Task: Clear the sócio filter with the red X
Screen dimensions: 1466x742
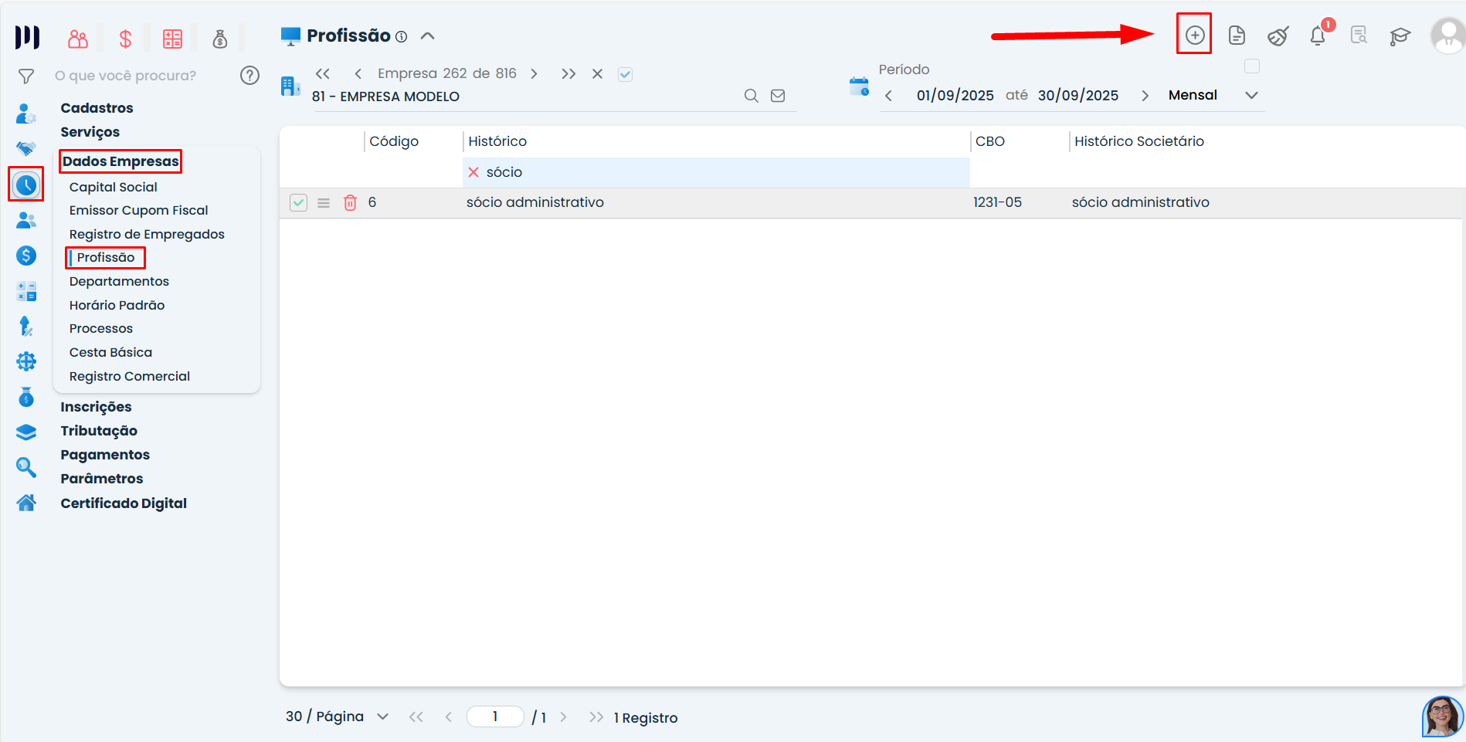Action: click(x=473, y=172)
